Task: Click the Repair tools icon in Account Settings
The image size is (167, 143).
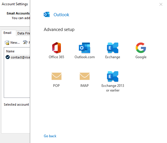Action: pyautogui.click(x=25, y=42)
